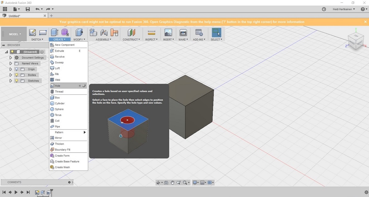The height and width of the screenshot is (197, 369).
Task: Toggle visibility lightbulb of Bodies folder
Action: pyautogui.click(x=17, y=75)
